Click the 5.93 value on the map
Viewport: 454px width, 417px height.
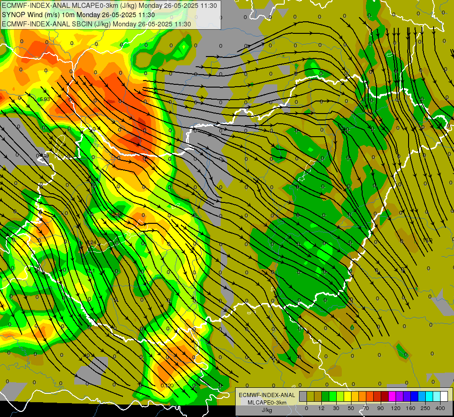click(45, 99)
